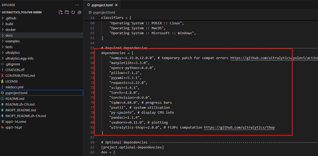Expand the ultralytics.egg-info folder
This screenshot has height=156, width=318.
[41, 58]
